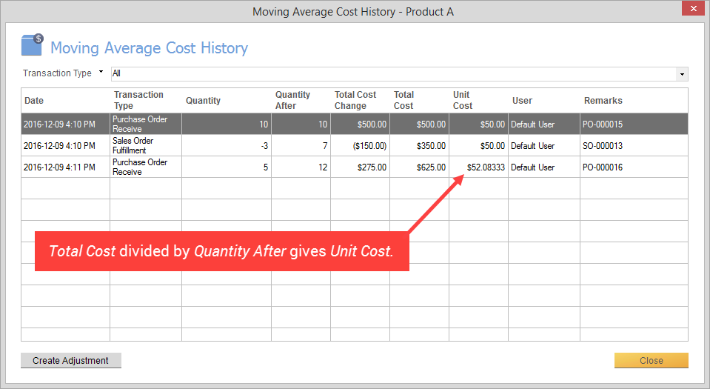The image size is (710, 389).
Task: Click the ($150.00) total cost change cell
Action: (360, 145)
